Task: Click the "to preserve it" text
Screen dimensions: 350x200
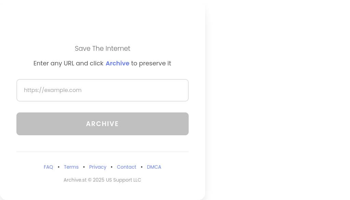Action: (x=151, y=63)
